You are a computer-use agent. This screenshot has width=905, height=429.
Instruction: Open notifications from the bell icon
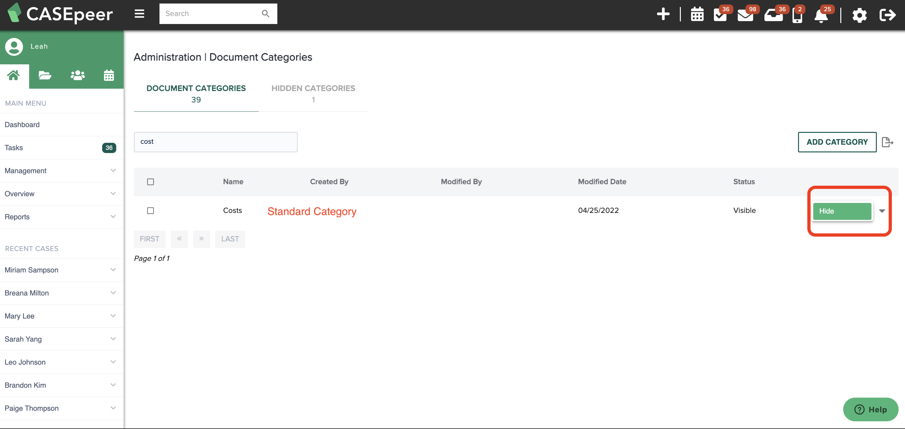pyautogui.click(x=821, y=15)
